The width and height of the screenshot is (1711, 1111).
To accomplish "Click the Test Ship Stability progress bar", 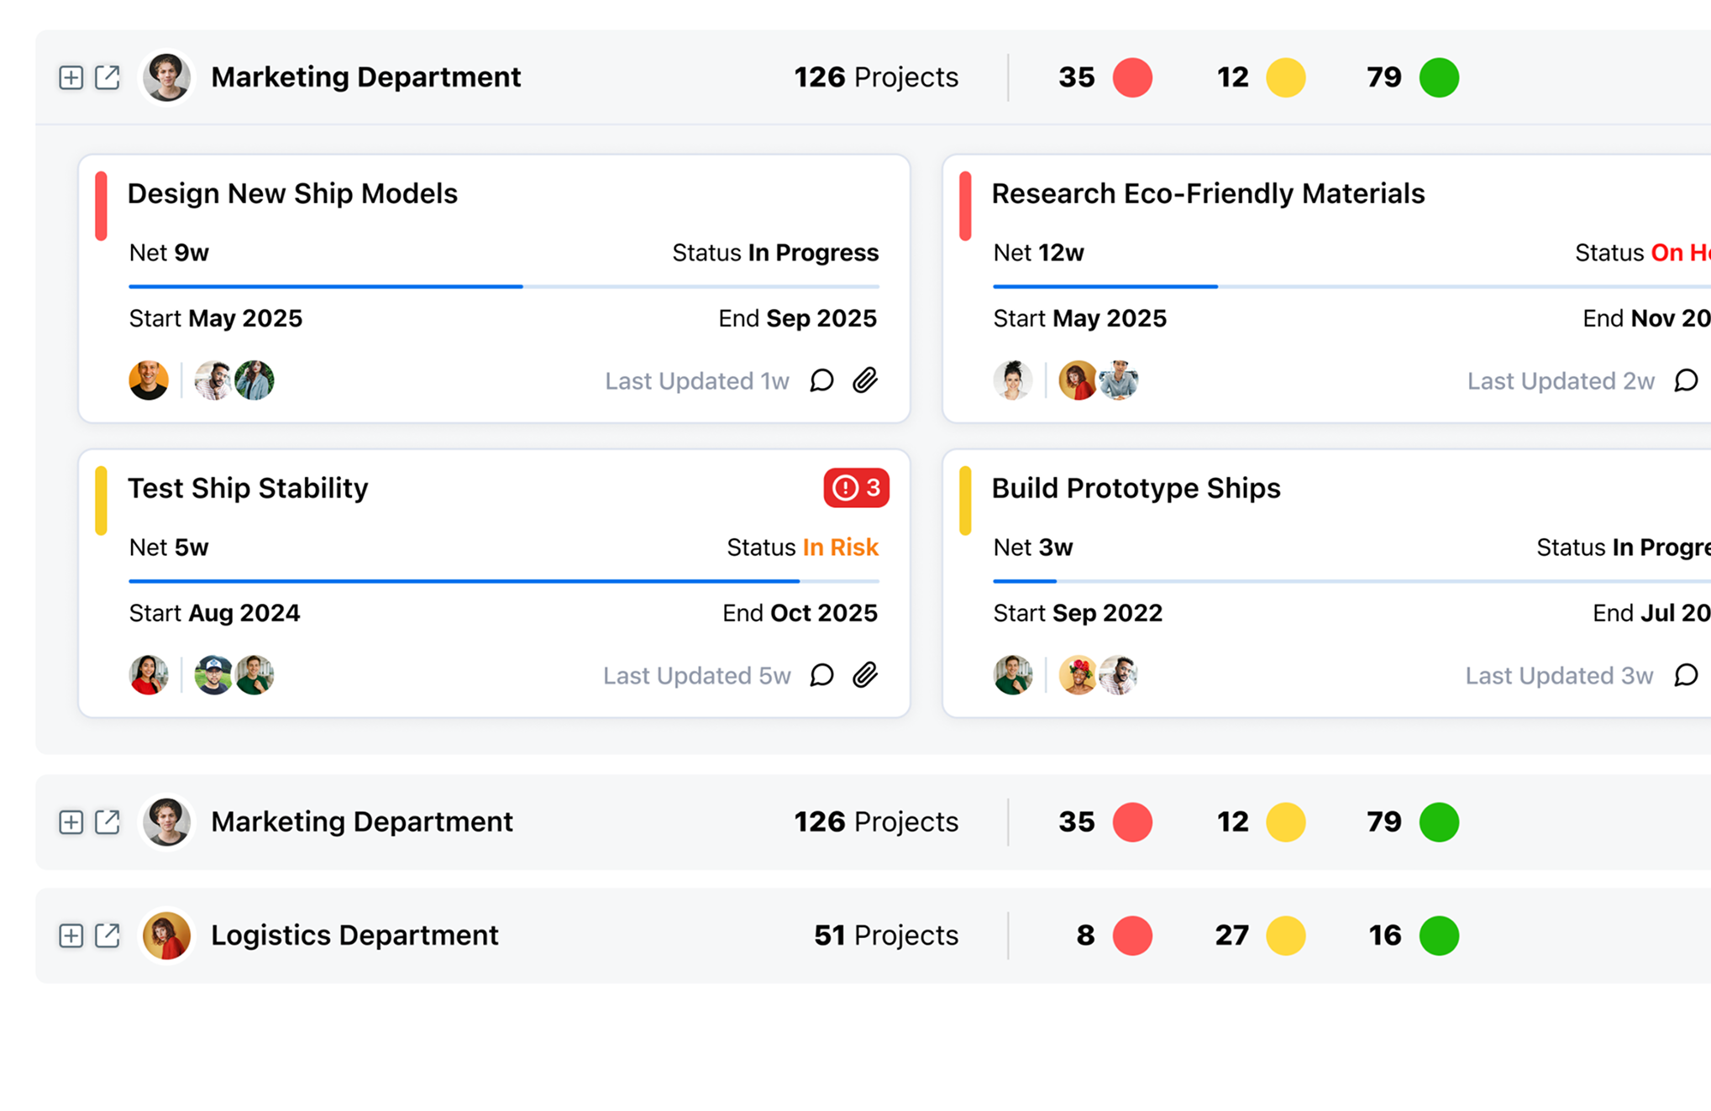I will point(504,581).
